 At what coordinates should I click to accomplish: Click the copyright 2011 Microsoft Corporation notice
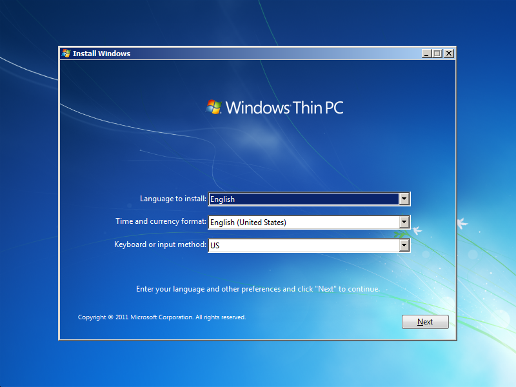(161, 317)
